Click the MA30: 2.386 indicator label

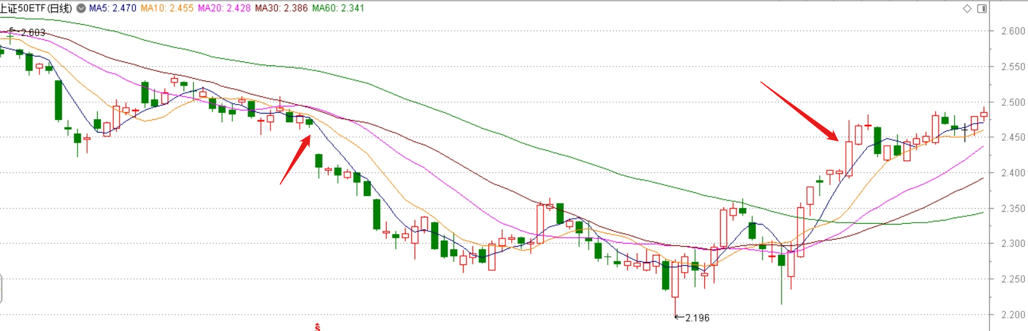(x=281, y=8)
